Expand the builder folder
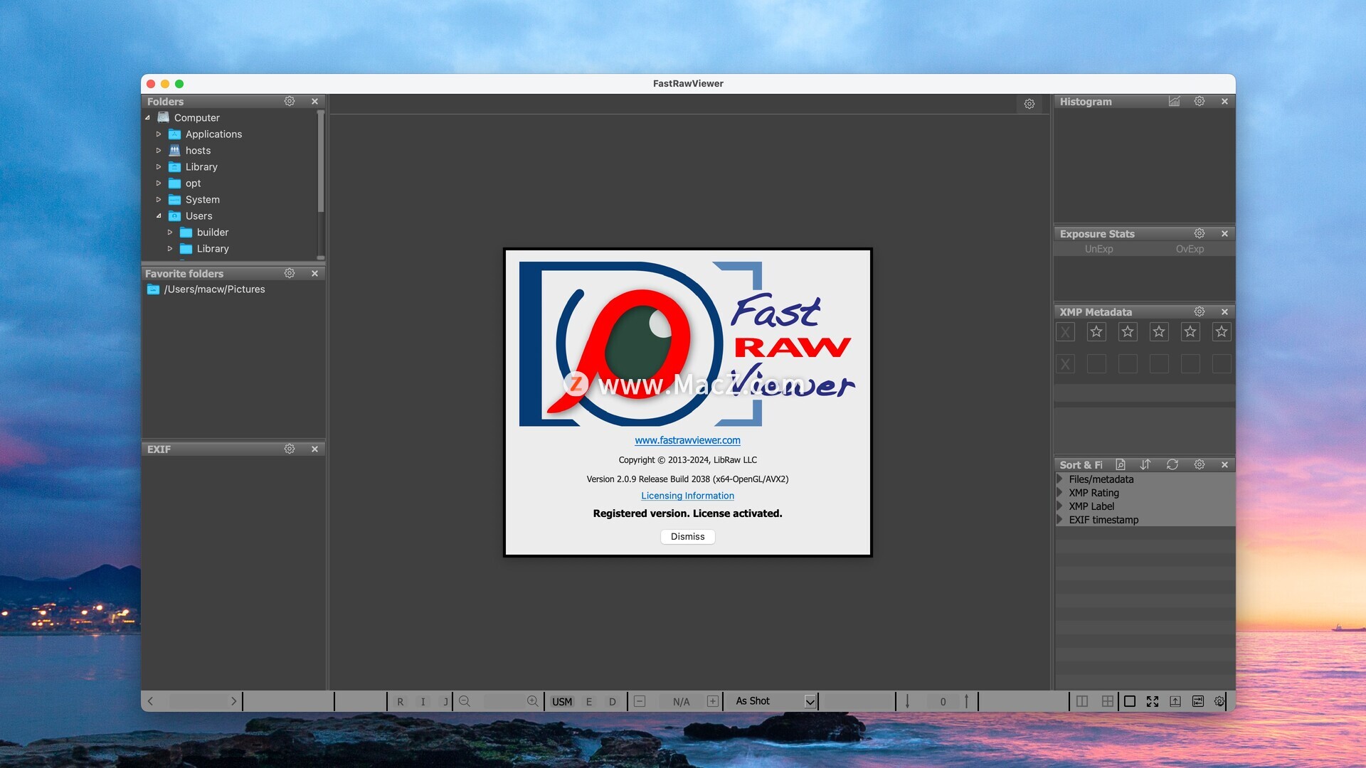The height and width of the screenshot is (768, 1366). coord(170,233)
